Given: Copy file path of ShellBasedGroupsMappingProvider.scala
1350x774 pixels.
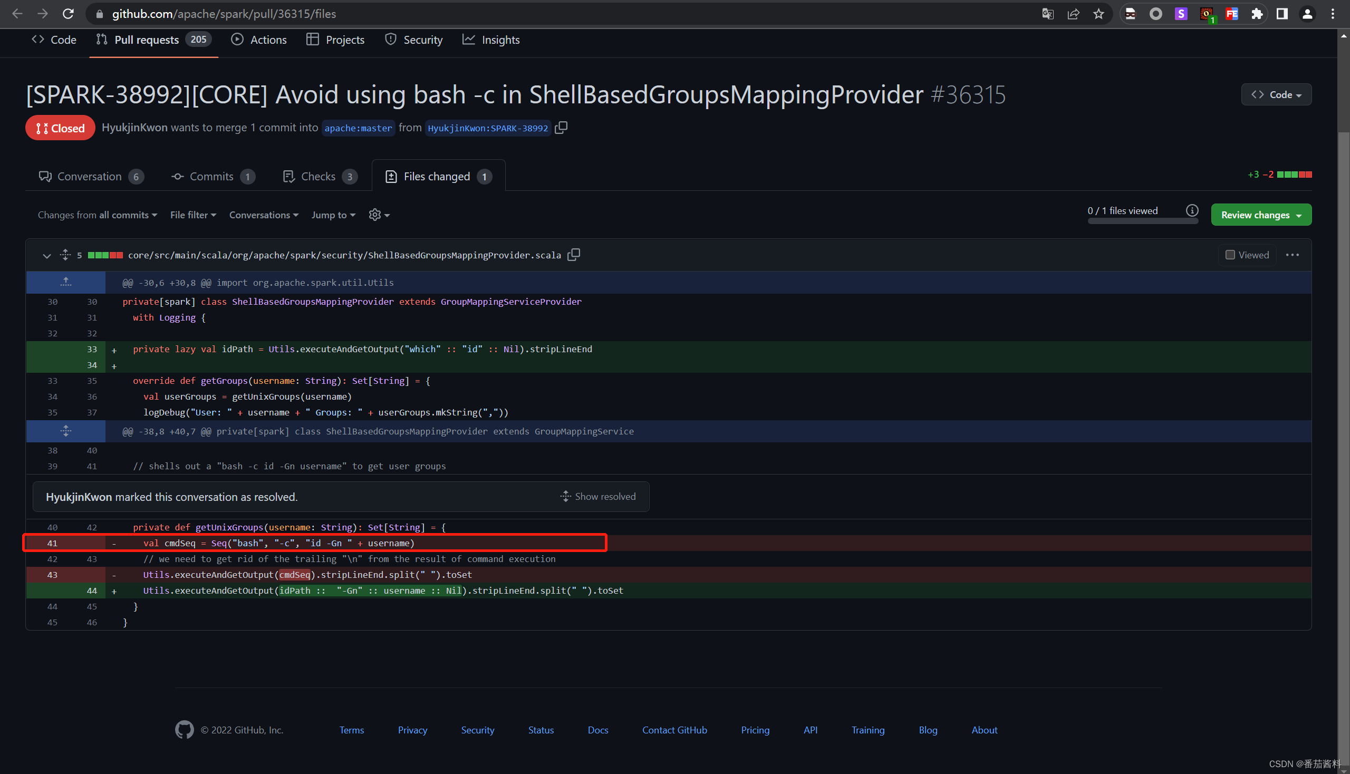Looking at the screenshot, I should pos(573,255).
